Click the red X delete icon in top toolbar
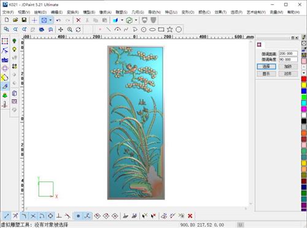This screenshot has width=307, height=228. 78,20
